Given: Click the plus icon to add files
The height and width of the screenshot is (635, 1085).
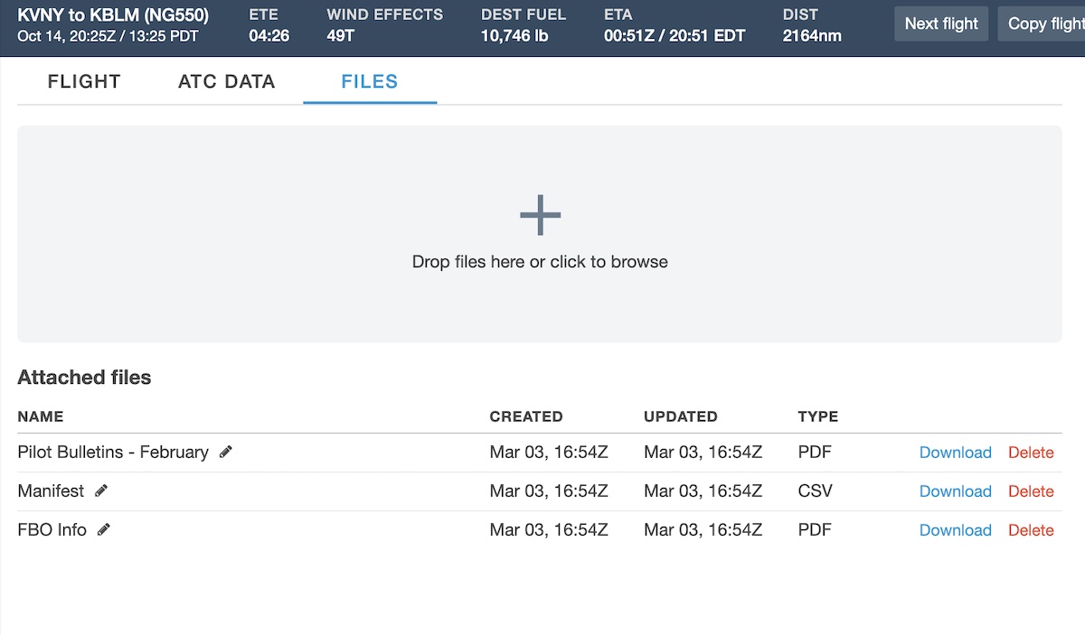Looking at the screenshot, I should click(x=540, y=215).
